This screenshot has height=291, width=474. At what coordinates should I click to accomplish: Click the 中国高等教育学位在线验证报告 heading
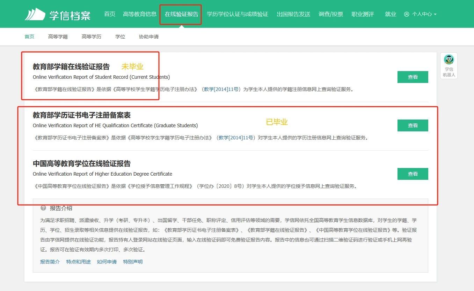tap(82, 163)
